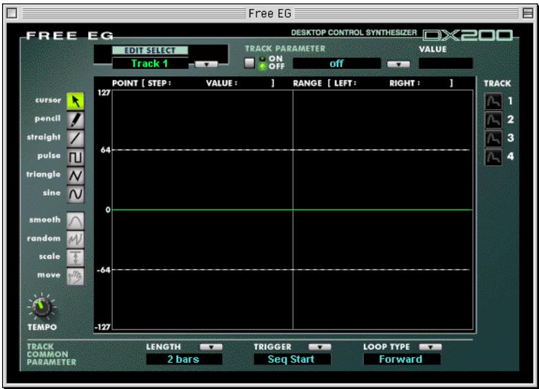Screen dimensions: 539x389
Task: Click the empty Value field
Action: pyautogui.click(x=445, y=63)
